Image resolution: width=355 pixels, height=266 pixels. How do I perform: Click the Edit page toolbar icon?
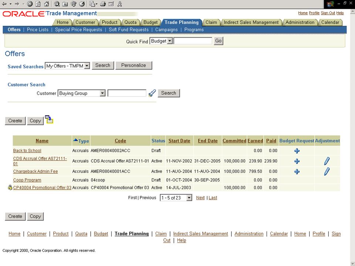111,4
